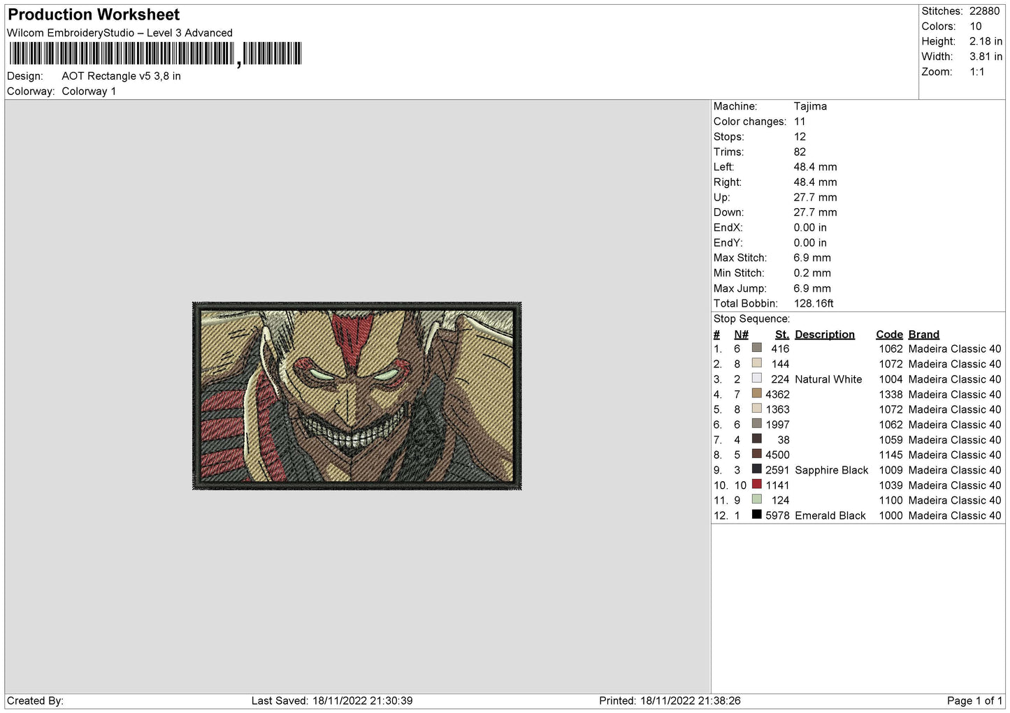Click 'Wilcom EmbroideryStudio – Level 3 Advanced' text
Viewport: 1010px width, 713px height.
tap(120, 33)
